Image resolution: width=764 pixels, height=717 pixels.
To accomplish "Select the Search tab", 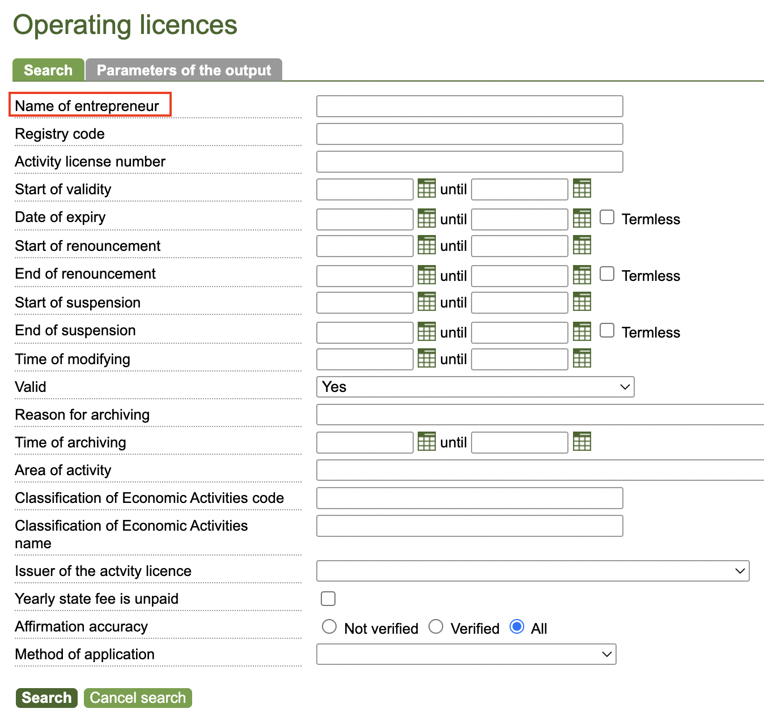I will [x=48, y=70].
